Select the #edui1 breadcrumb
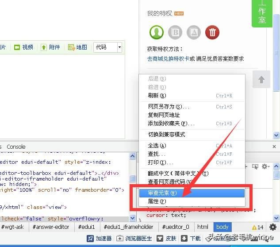 86,227
